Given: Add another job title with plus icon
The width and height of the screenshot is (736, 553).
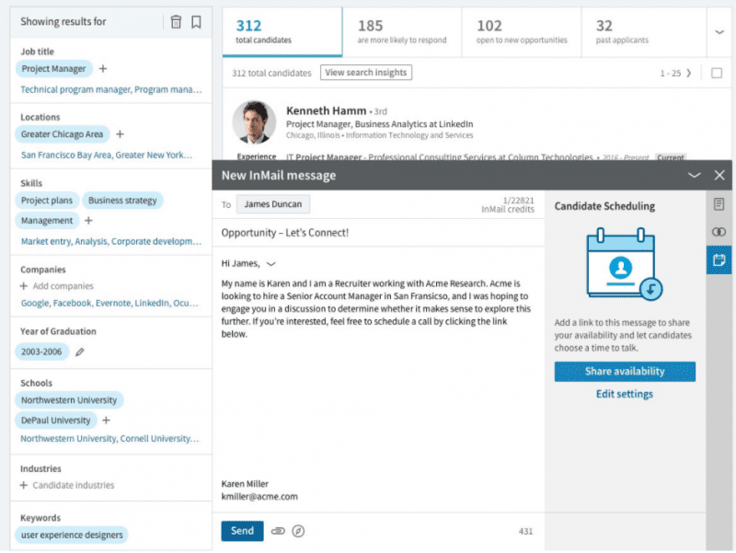Looking at the screenshot, I should [x=103, y=69].
